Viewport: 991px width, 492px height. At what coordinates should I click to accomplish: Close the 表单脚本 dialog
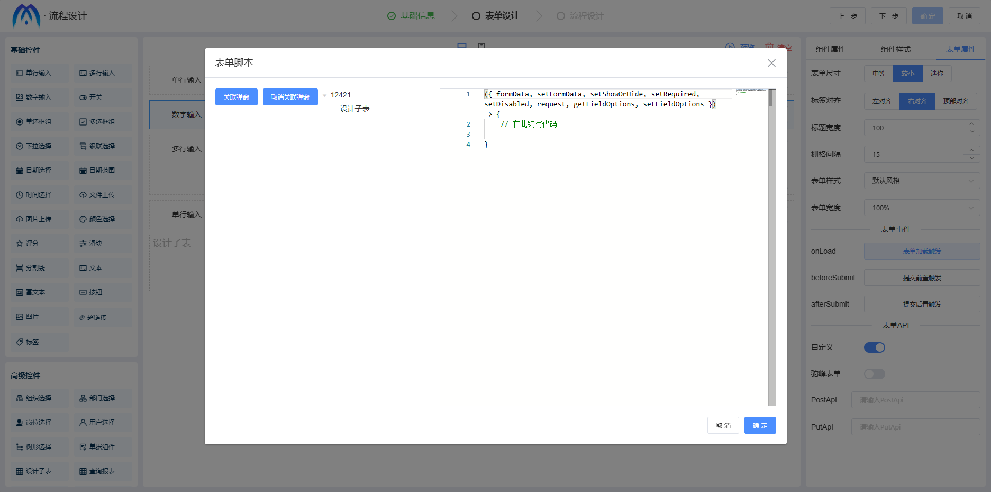tap(771, 63)
